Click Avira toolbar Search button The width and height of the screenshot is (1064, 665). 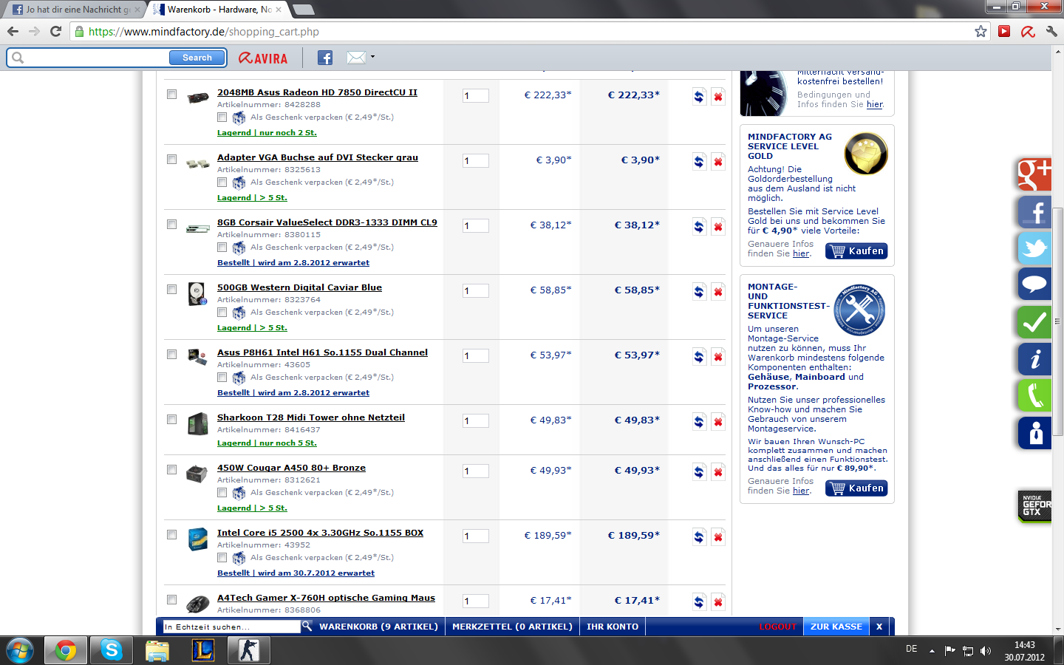point(197,58)
